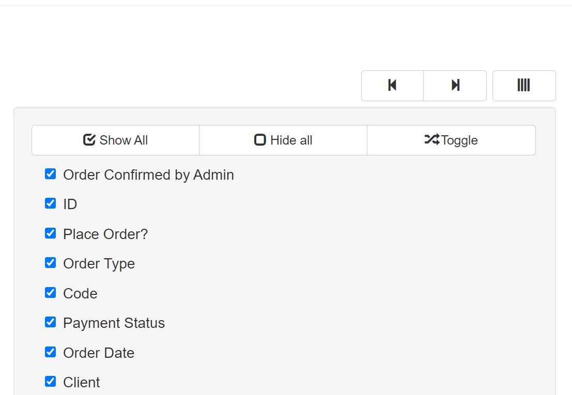Click the Hide all button
This screenshot has height=395, width=572.
(x=283, y=140)
